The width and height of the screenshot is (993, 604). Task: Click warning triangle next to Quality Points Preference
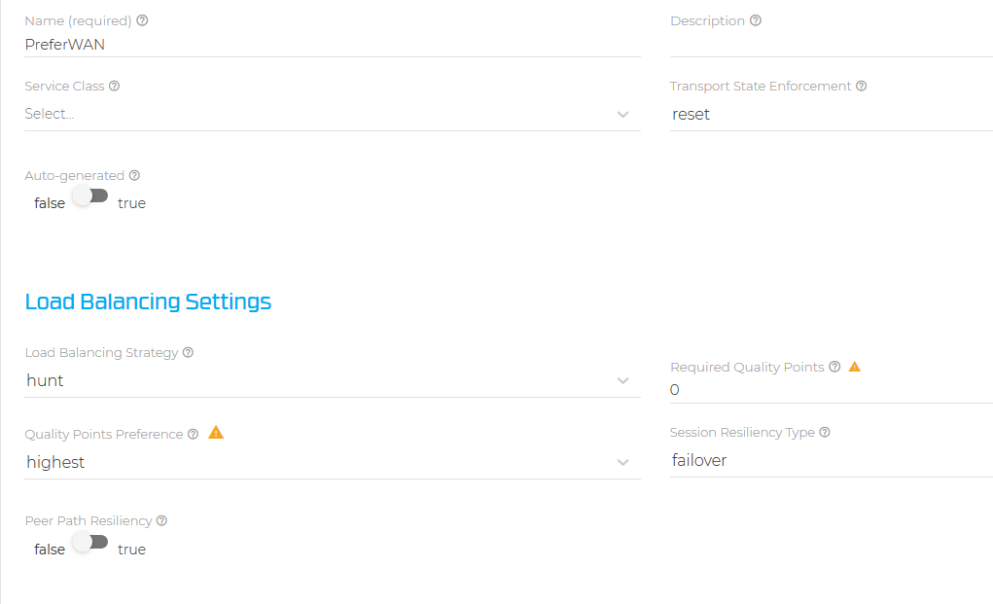tap(216, 433)
